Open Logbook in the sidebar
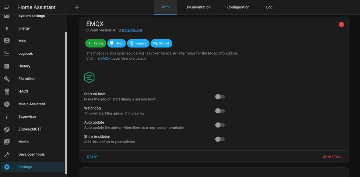 coord(32,54)
